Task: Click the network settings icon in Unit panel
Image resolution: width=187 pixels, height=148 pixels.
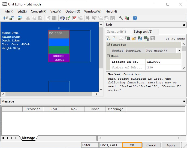Action: (140, 38)
